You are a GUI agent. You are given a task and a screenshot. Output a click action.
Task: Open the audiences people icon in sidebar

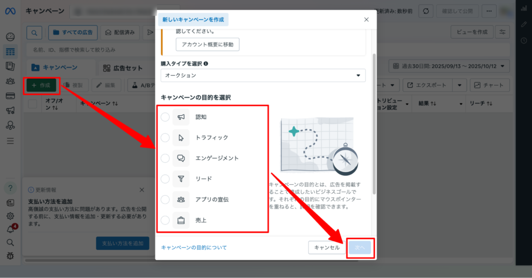point(10,81)
